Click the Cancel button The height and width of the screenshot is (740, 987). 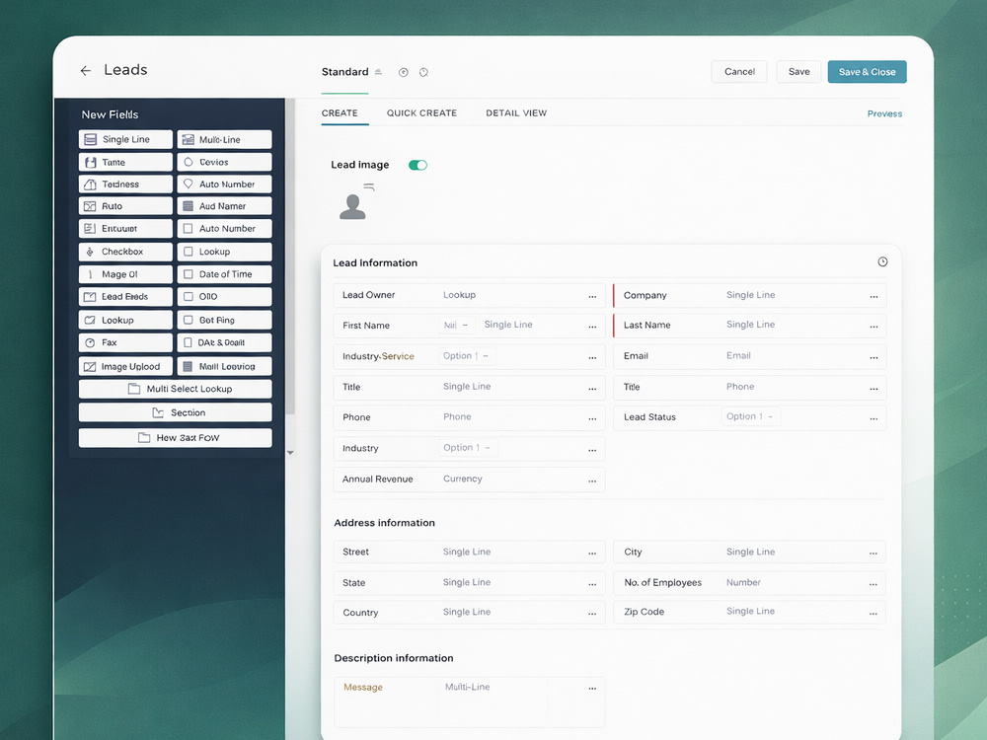pyautogui.click(x=739, y=72)
